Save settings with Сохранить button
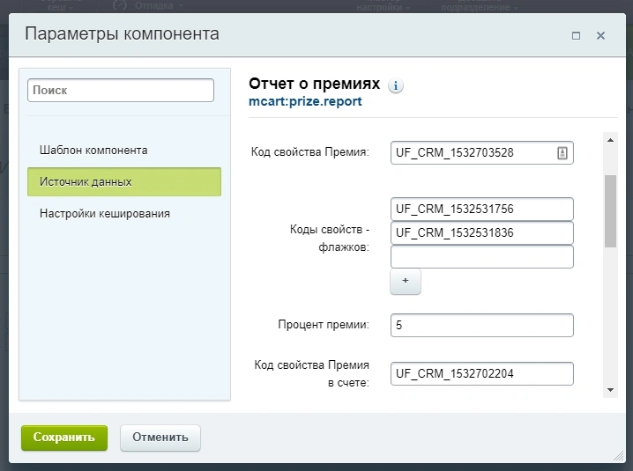 64,438
